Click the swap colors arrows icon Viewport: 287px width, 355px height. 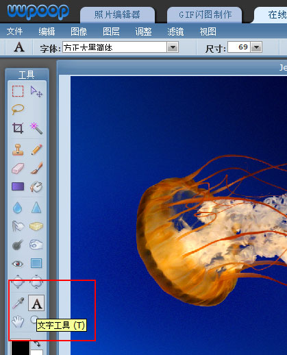pyautogui.click(x=36, y=343)
